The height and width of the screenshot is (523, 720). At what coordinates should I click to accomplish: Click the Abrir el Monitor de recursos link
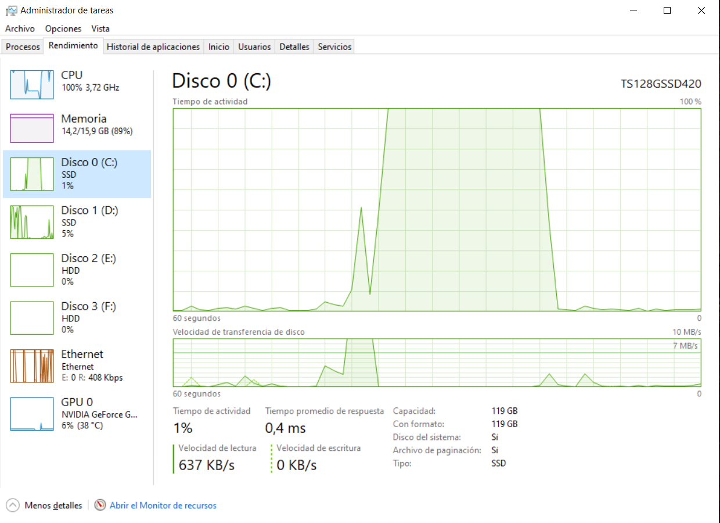click(163, 505)
